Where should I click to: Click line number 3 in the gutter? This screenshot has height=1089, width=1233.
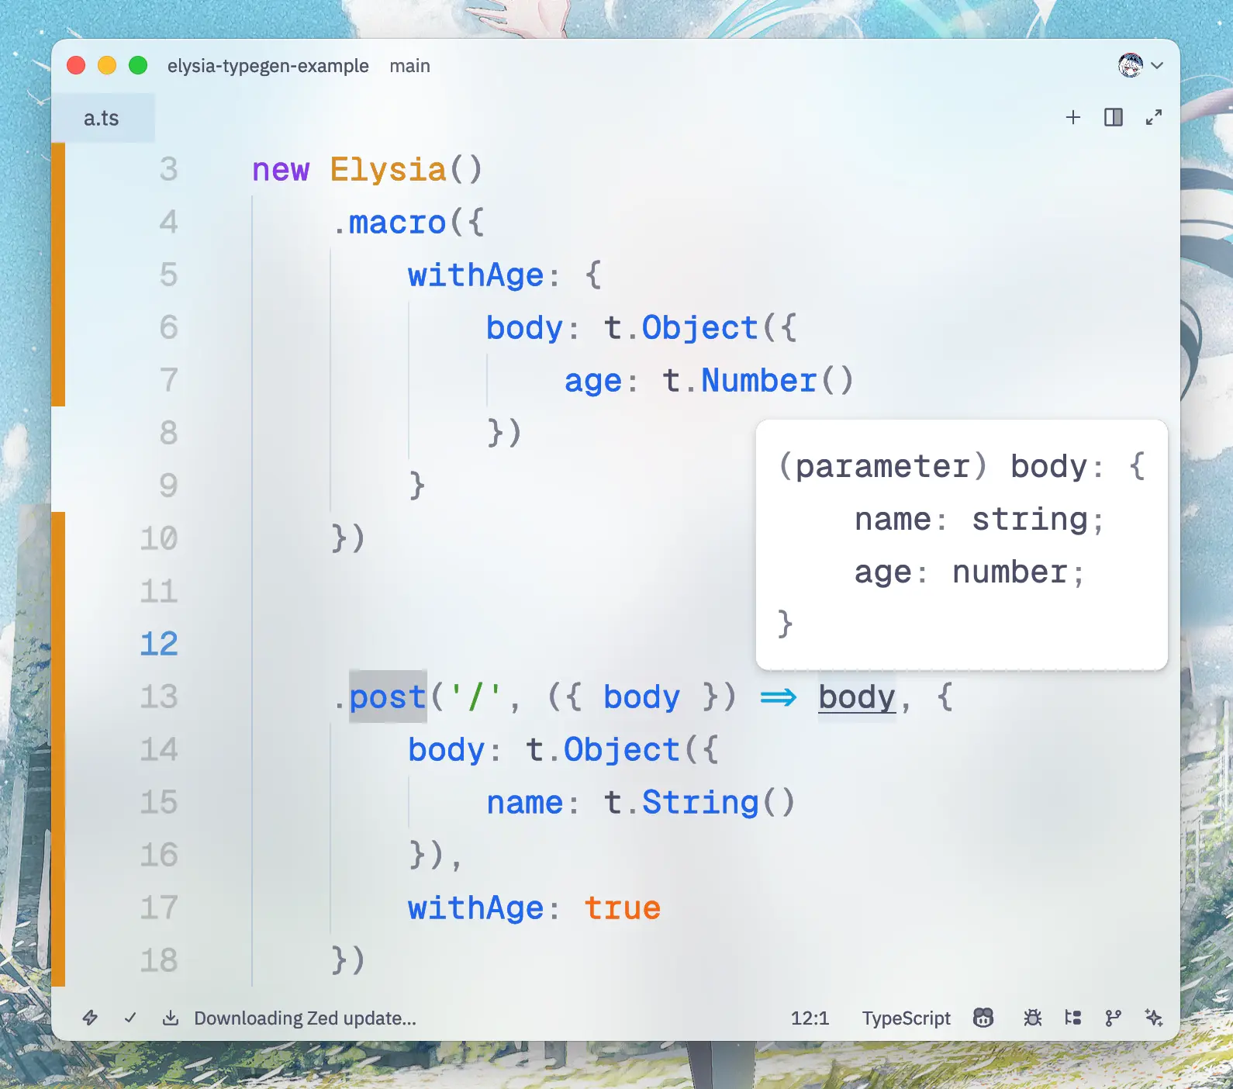click(168, 169)
